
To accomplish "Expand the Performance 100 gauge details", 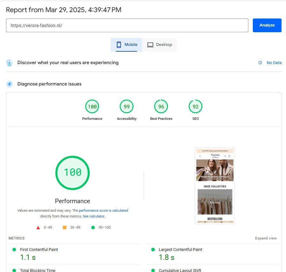I will pos(72,173).
